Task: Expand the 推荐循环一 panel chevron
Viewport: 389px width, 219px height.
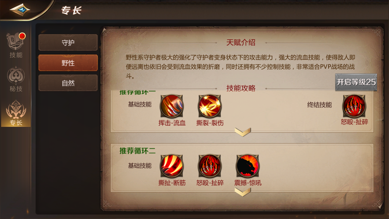Action: click(243, 132)
